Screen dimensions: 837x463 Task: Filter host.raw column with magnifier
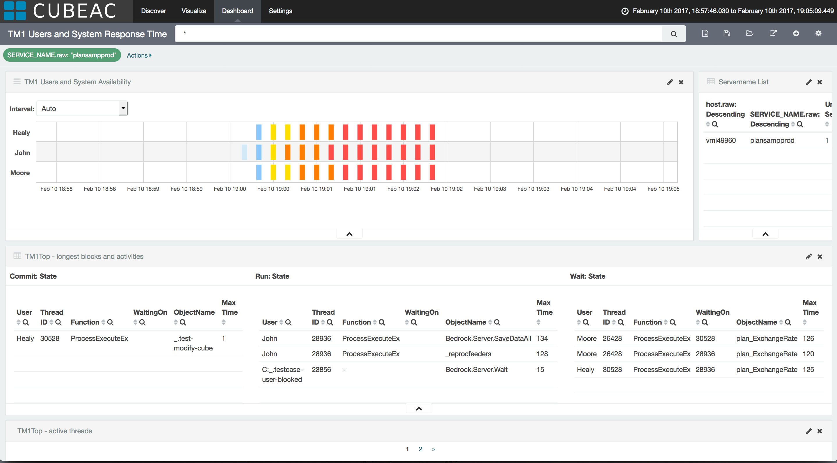715,124
